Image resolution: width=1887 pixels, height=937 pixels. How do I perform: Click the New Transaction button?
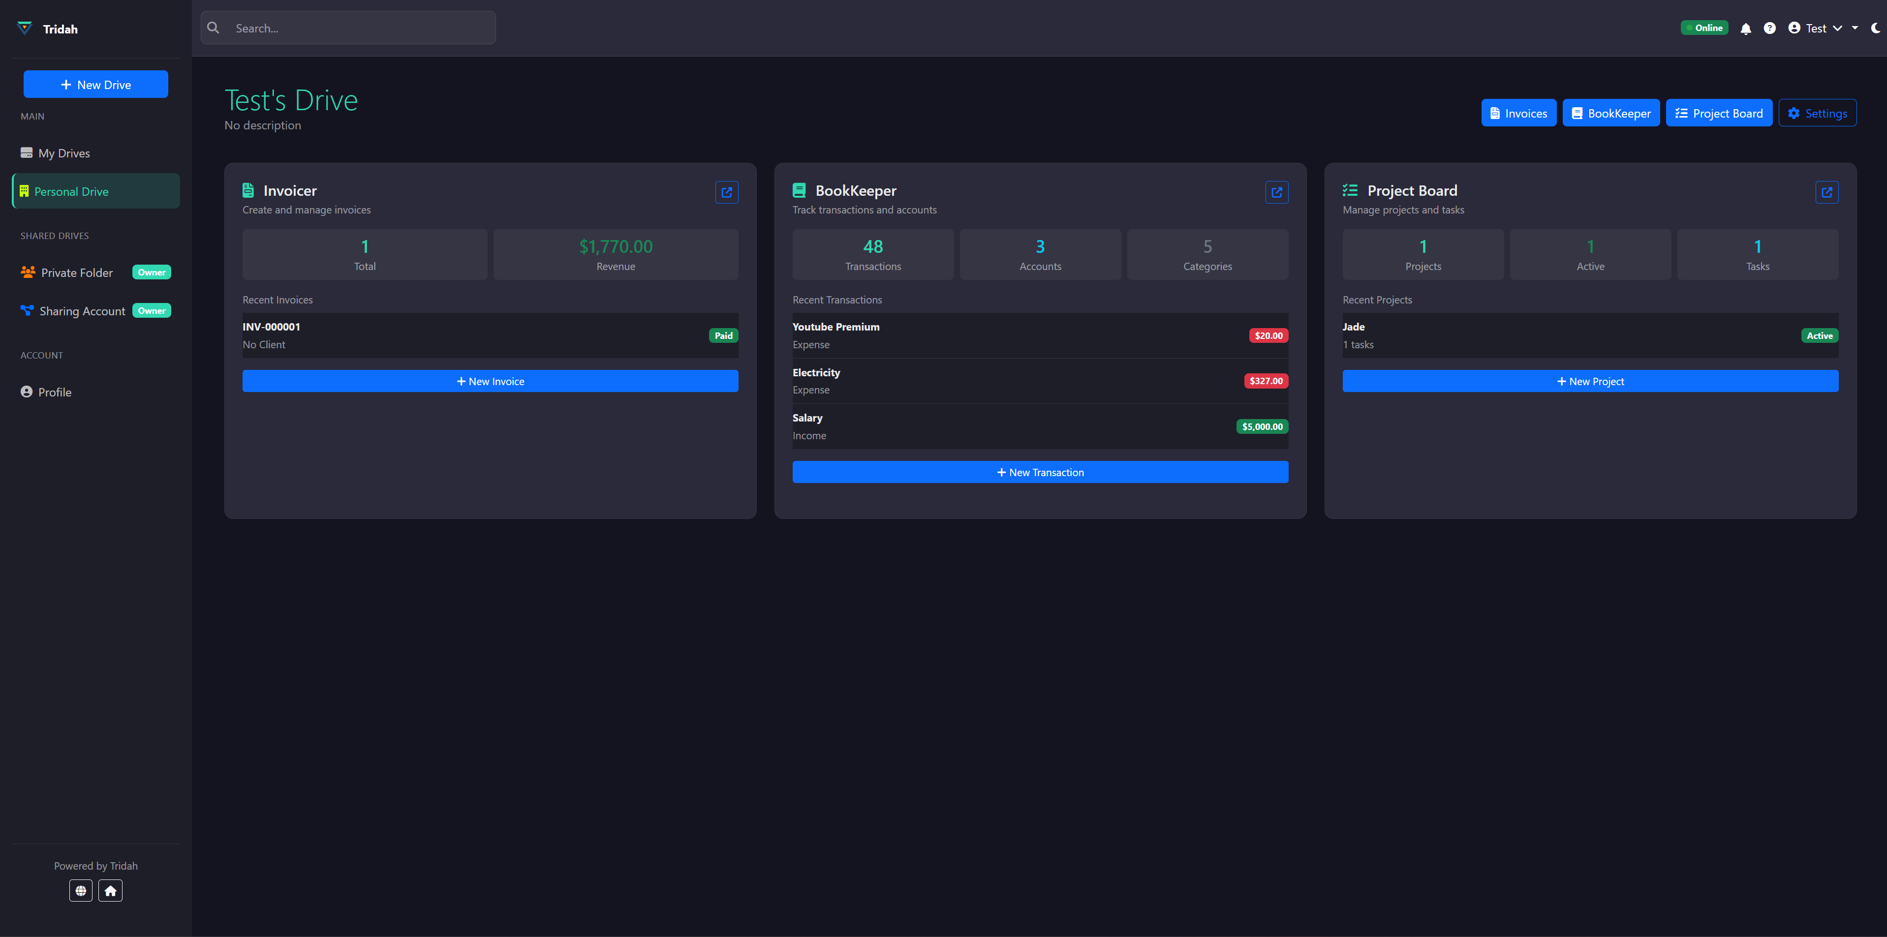point(1040,471)
